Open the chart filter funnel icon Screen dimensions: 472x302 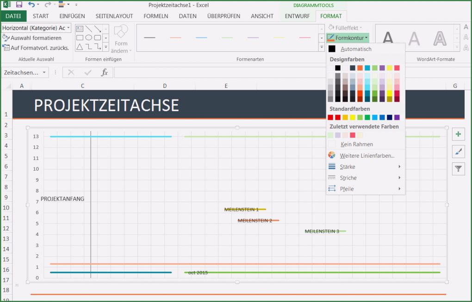click(458, 168)
